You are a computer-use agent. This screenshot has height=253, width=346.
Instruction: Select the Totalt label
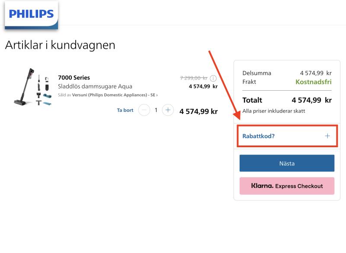252,100
